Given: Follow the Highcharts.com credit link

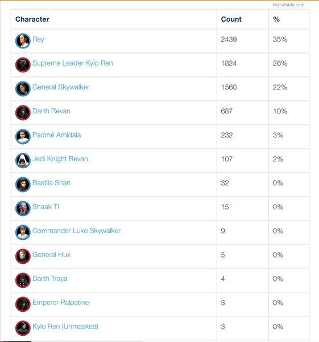Looking at the screenshot, I should 288,5.
